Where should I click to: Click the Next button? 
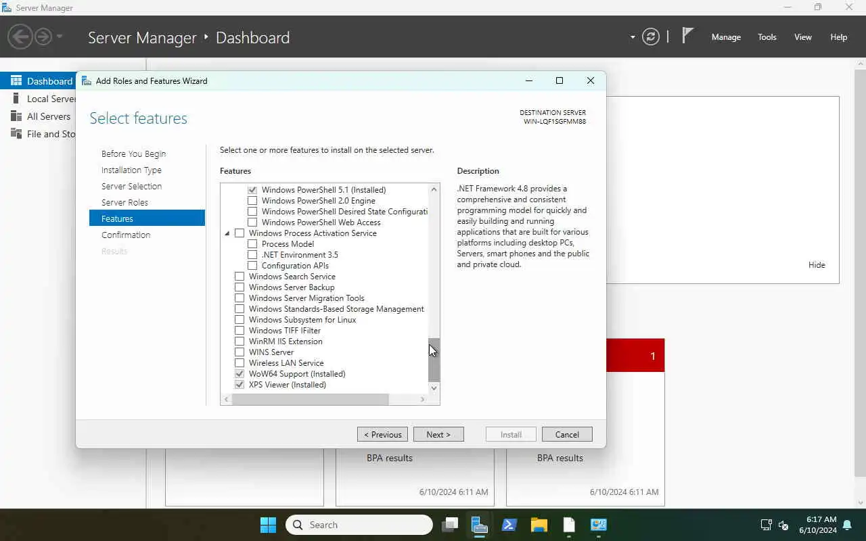[x=438, y=434]
